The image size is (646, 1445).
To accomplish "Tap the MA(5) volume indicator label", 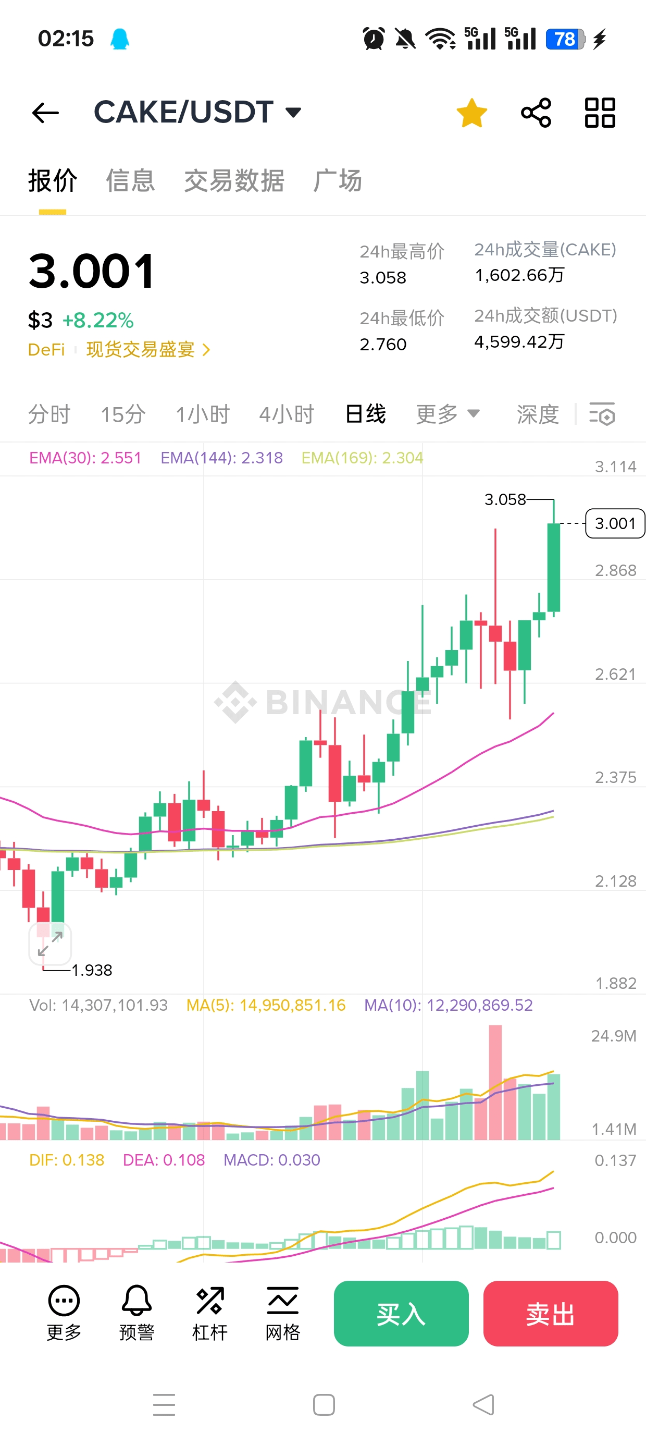I will point(266,1005).
